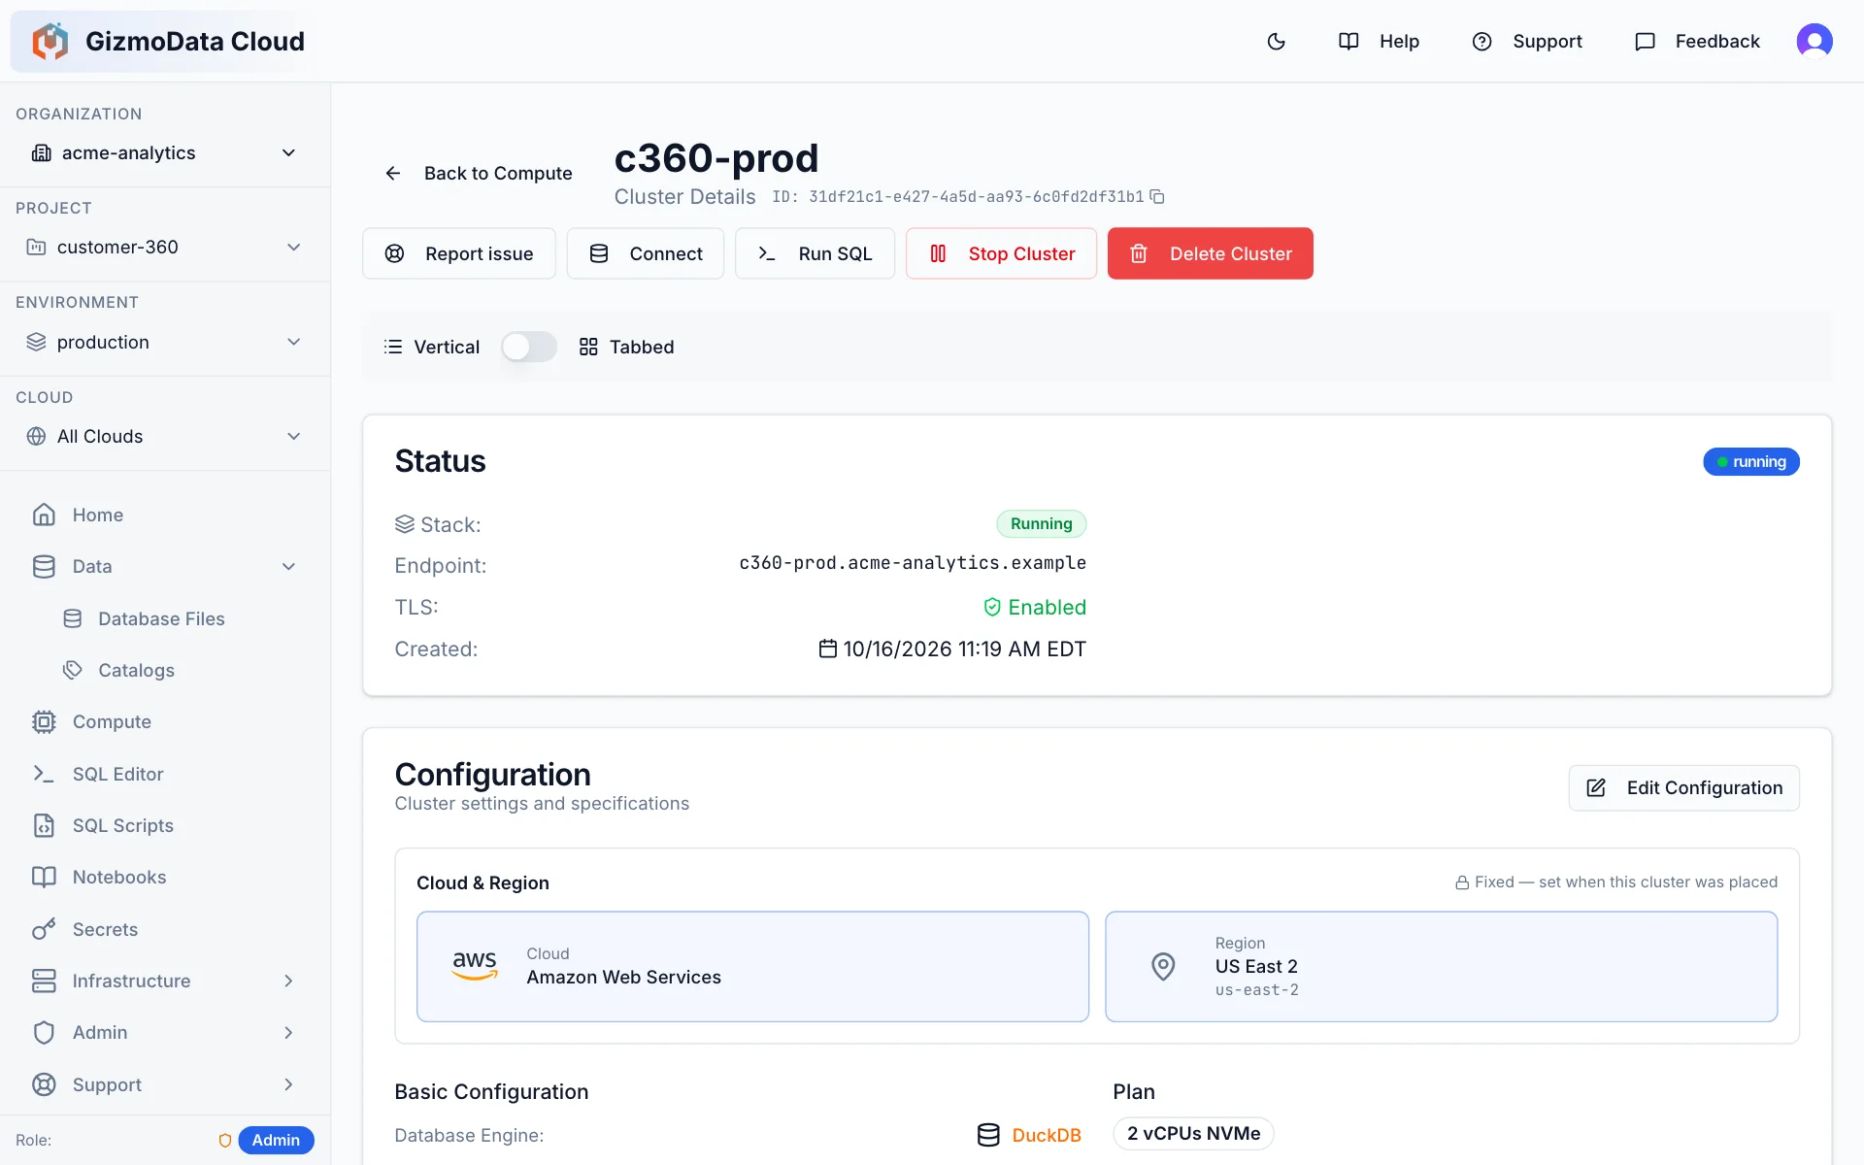Viewport: 1864px width, 1165px height.
Task: Select the Vertical layout label
Action: click(447, 347)
